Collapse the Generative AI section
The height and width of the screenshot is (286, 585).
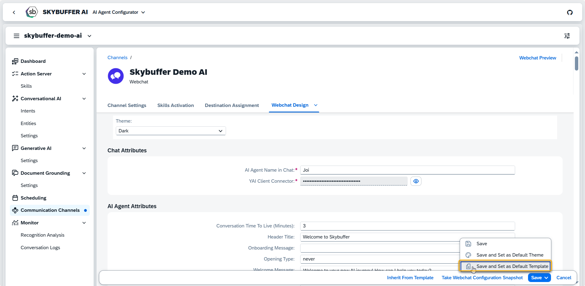pos(84,148)
